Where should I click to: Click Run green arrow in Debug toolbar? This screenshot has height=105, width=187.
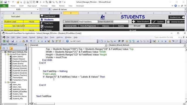[x=158, y=41]
